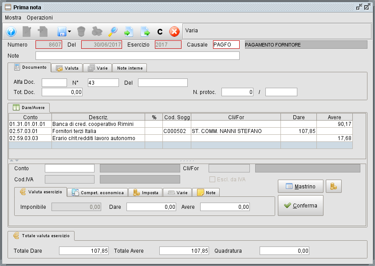This screenshot has width=375, height=266.
Task: Click the black letter C toolbar icon
Action: pyautogui.click(x=160, y=32)
